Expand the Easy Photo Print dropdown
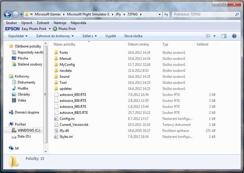244x173 pixels. pos(50,29)
